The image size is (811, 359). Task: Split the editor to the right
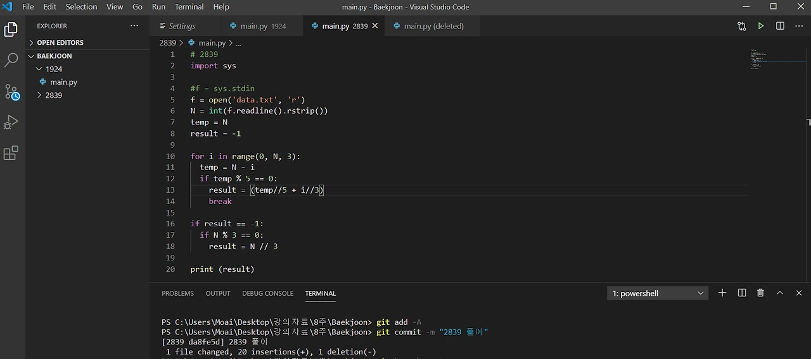(780, 26)
